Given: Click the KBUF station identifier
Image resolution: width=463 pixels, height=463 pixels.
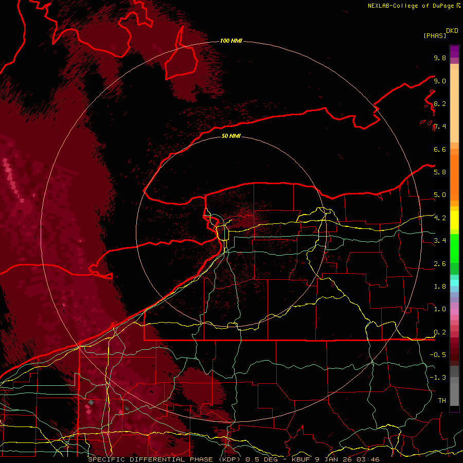Looking at the screenshot, I should [301, 459].
